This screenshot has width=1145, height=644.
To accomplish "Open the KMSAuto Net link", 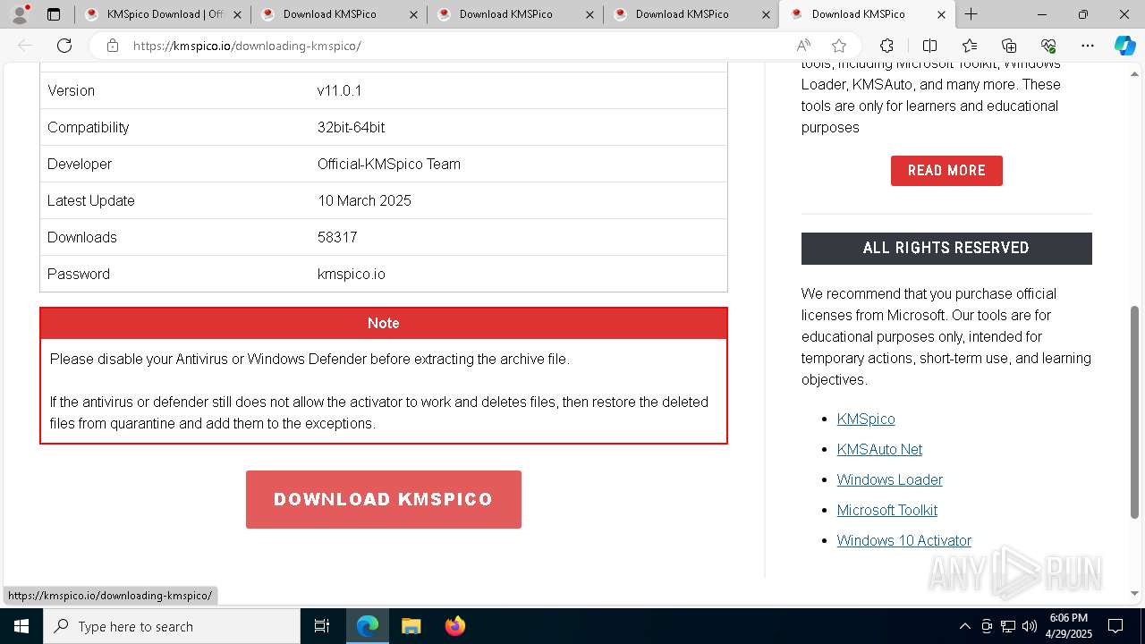I will pos(879,449).
